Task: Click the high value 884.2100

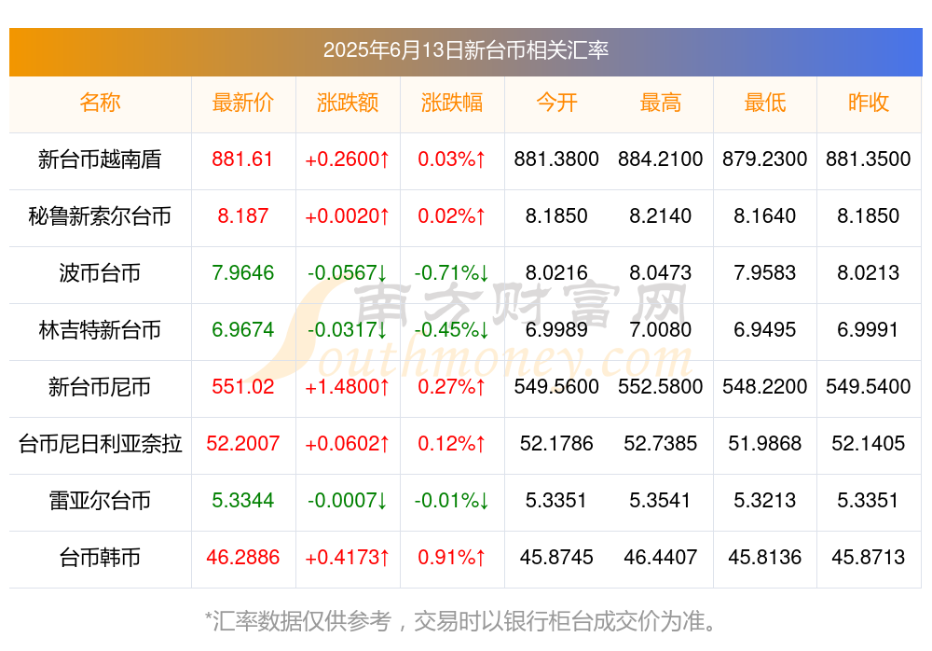Action: coord(661,159)
